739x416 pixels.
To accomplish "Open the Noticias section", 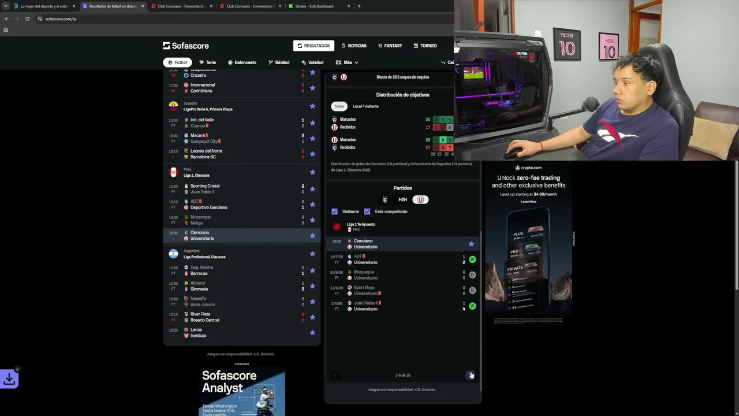I will coord(354,46).
